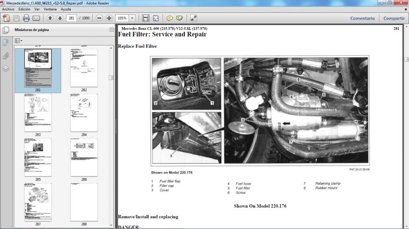
Task: Click the send by email envelope icon
Action: [x=36, y=18]
